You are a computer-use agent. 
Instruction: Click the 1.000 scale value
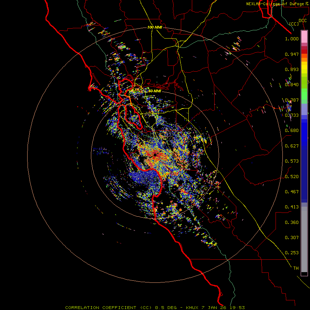pyautogui.click(x=292, y=39)
